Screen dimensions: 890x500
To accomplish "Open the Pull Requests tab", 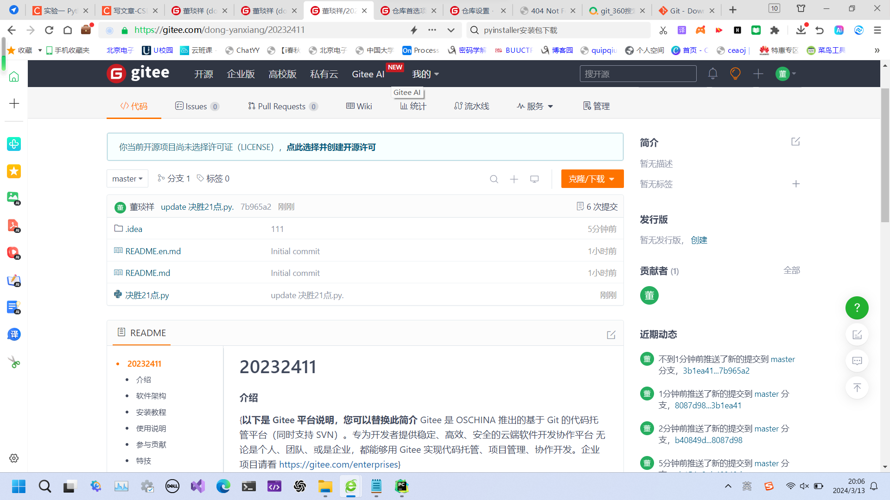I will [283, 106].
